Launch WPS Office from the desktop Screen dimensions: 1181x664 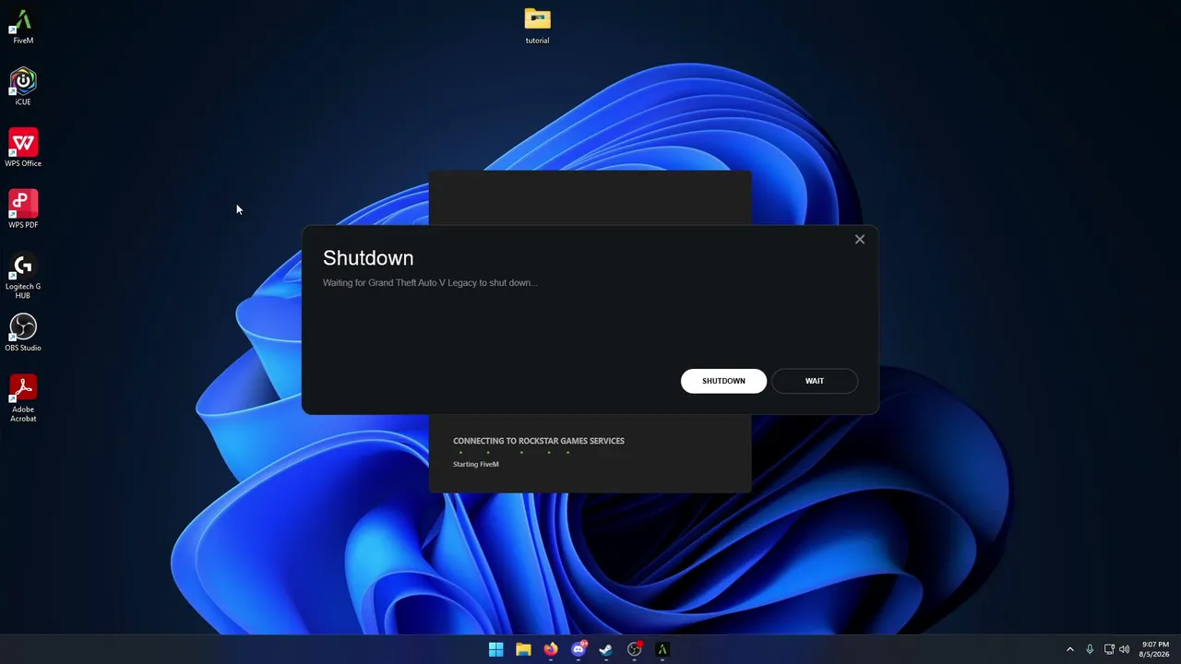pyautogui.click(x=23, y=148)
